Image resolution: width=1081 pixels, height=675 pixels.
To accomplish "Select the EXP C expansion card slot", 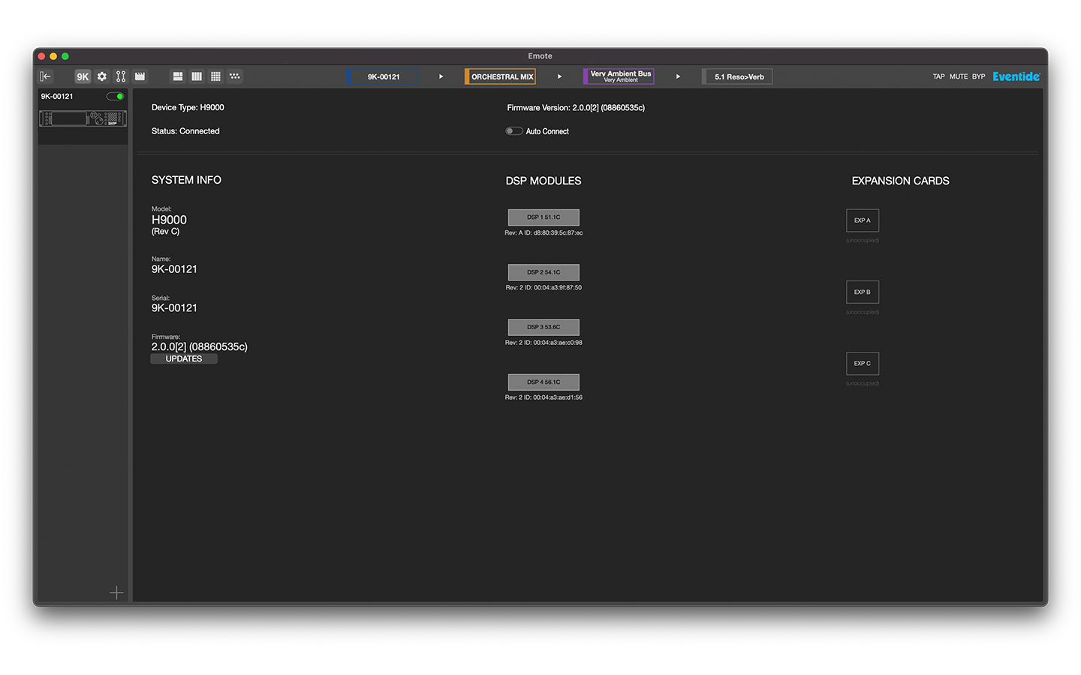I will 863,364.
